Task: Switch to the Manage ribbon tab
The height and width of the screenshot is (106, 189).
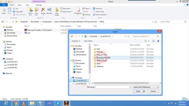Action: point(39,5)
